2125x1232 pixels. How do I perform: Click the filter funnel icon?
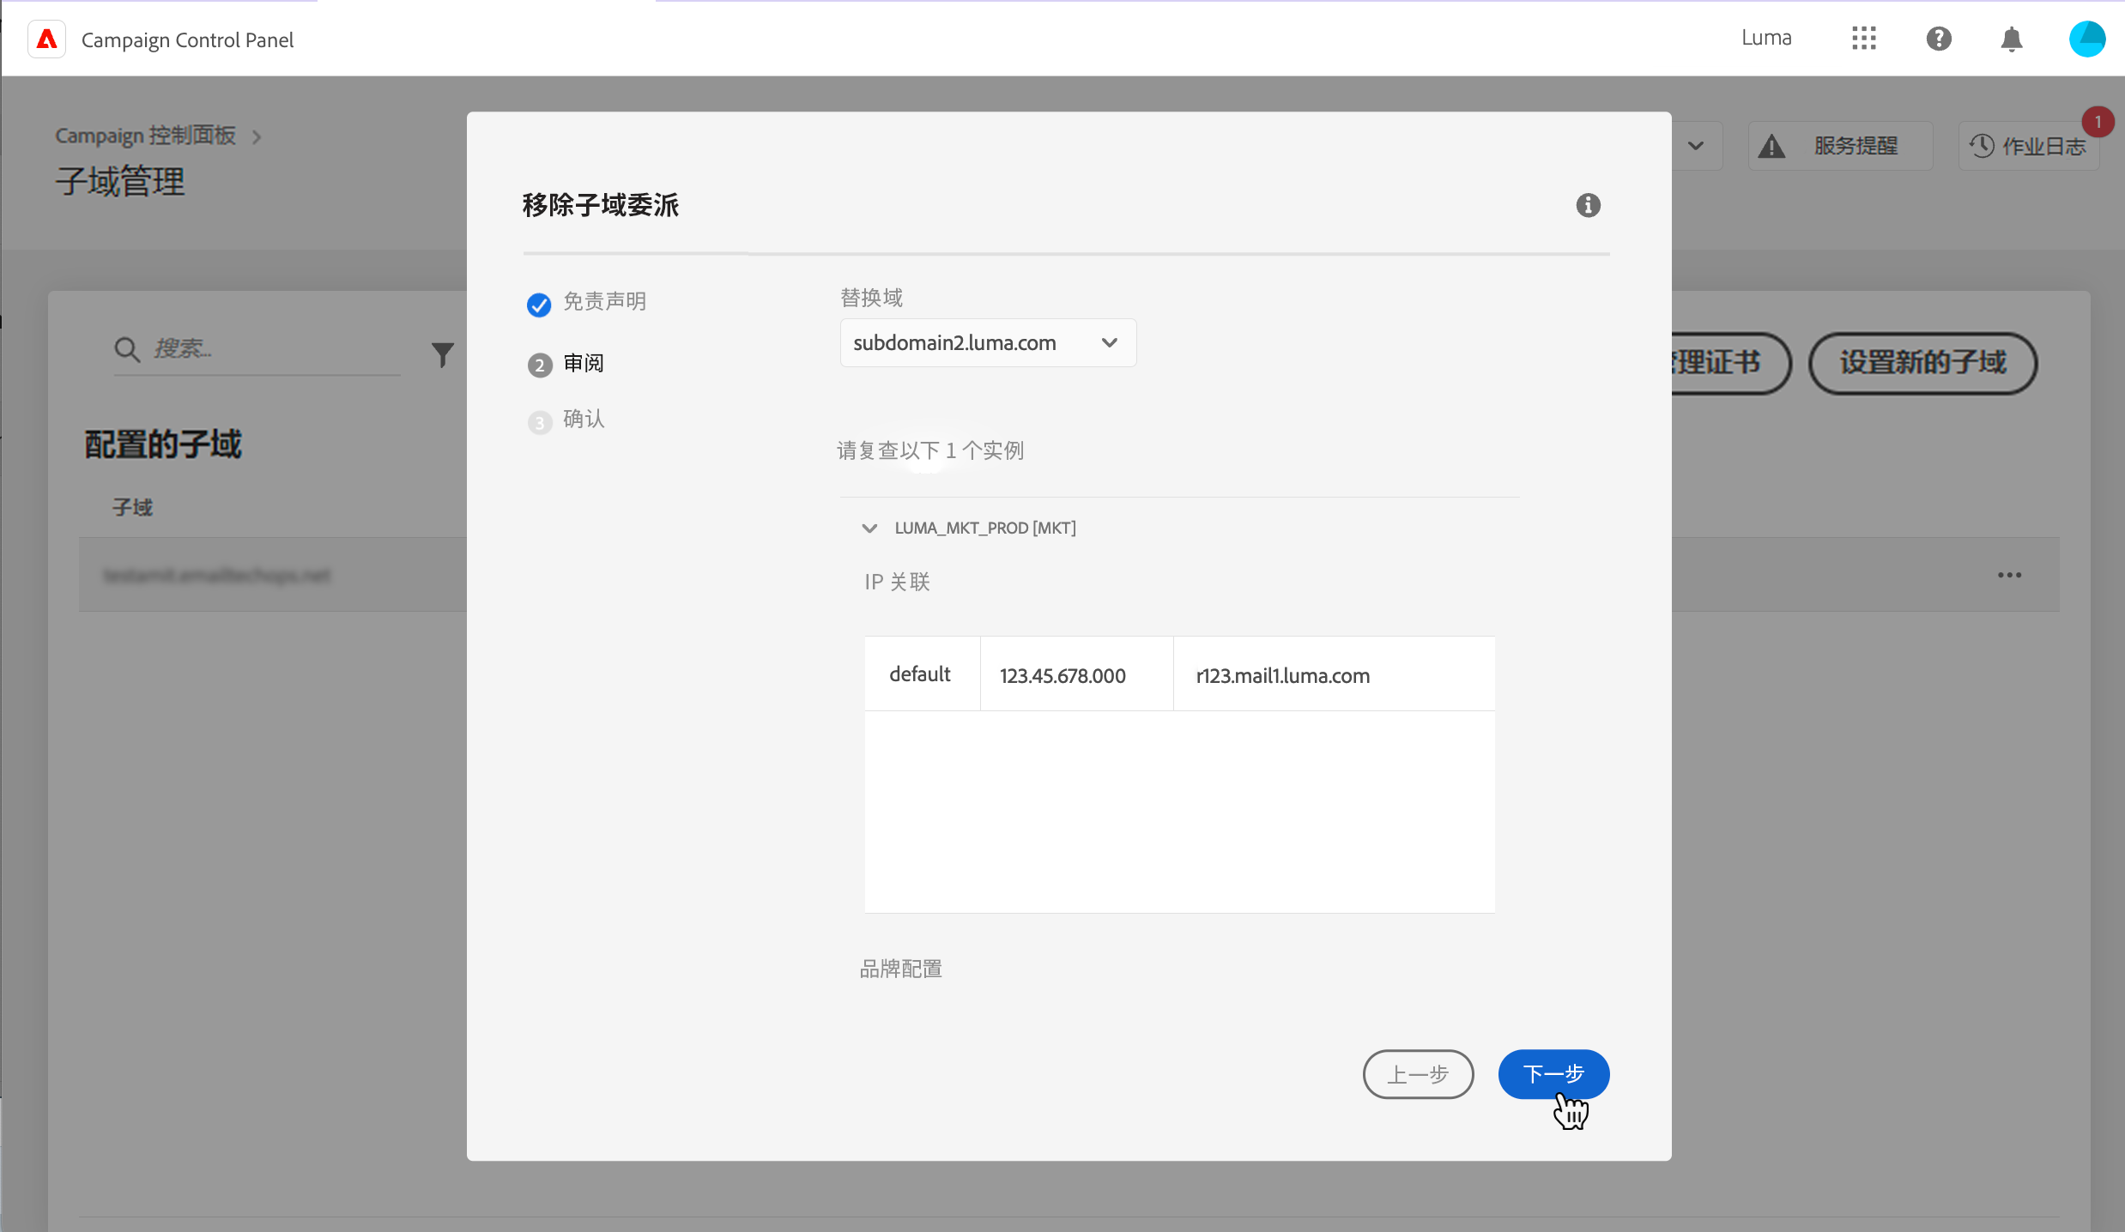[442, 353]
